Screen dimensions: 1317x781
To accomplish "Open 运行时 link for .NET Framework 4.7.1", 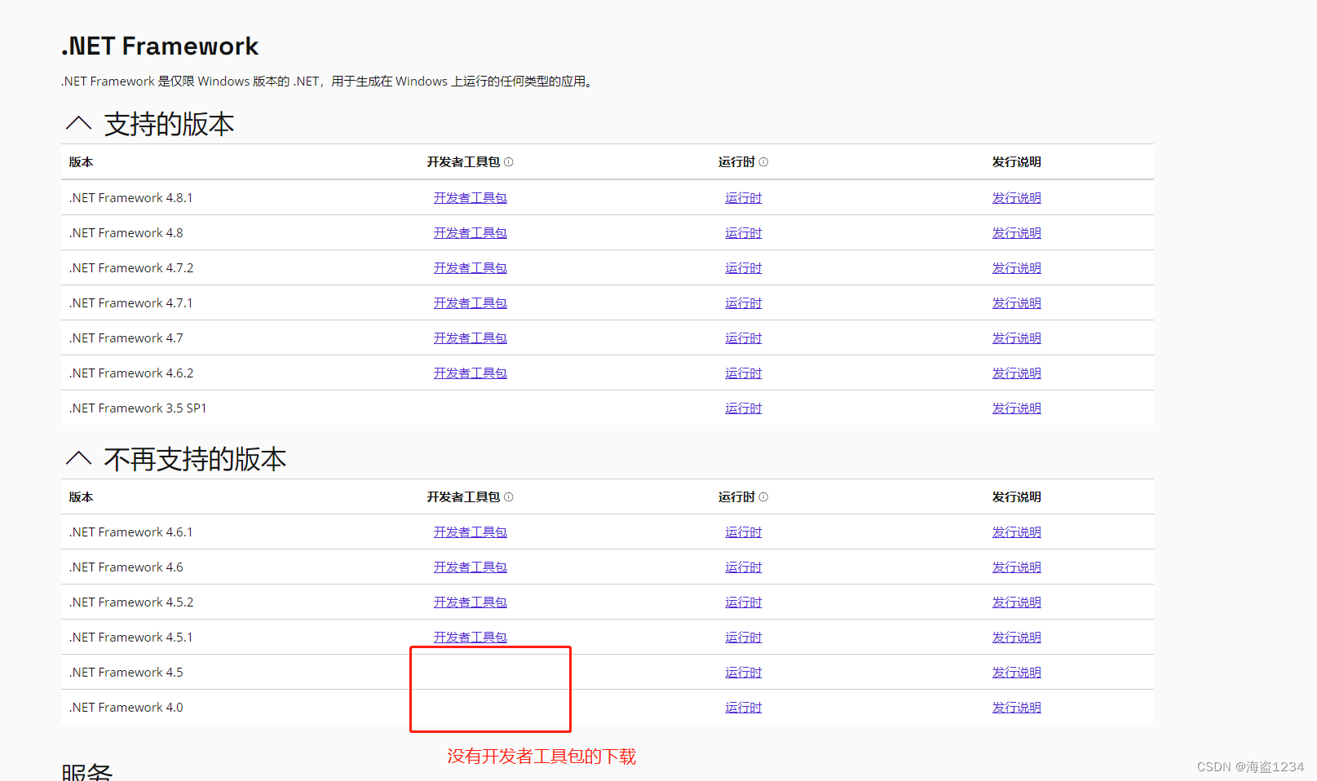I will pyautogui.click(x=743, y=302).
